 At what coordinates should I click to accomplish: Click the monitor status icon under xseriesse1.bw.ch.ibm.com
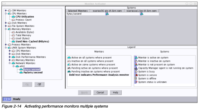pos(141,14)
